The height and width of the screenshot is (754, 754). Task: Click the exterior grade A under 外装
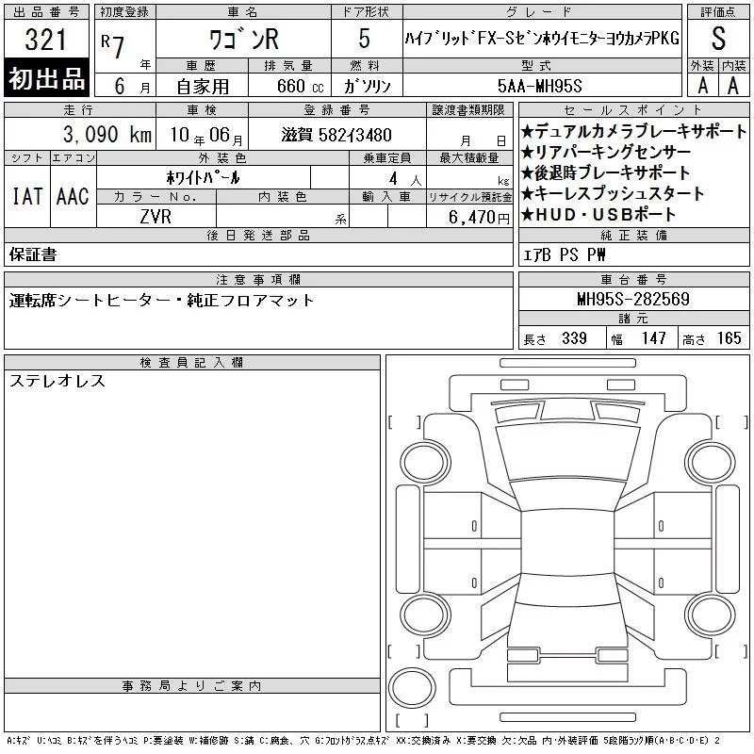[x=702, y=85]
